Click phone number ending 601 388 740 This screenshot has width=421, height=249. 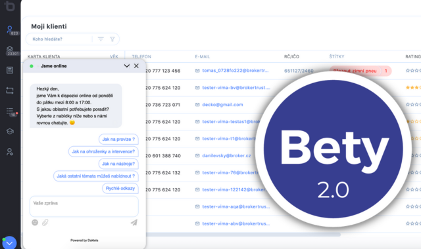(163, 156)
